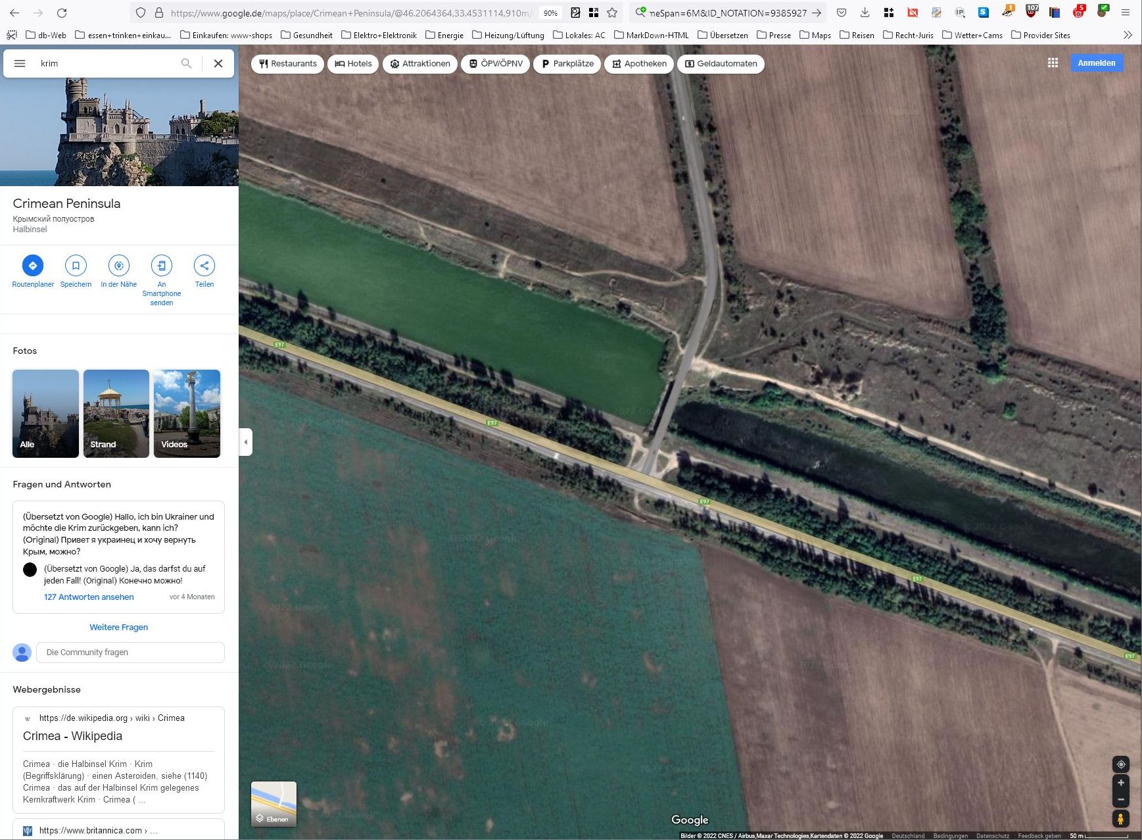Open the Presse bookmark folder
The image size is (1142, 840).
pyautogui.click(x=774, y=35)
